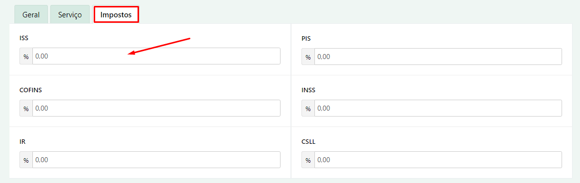The height and width of the screenshot is (183, 580).
Task: Open the Serviço tab
Action: [70, 15]
